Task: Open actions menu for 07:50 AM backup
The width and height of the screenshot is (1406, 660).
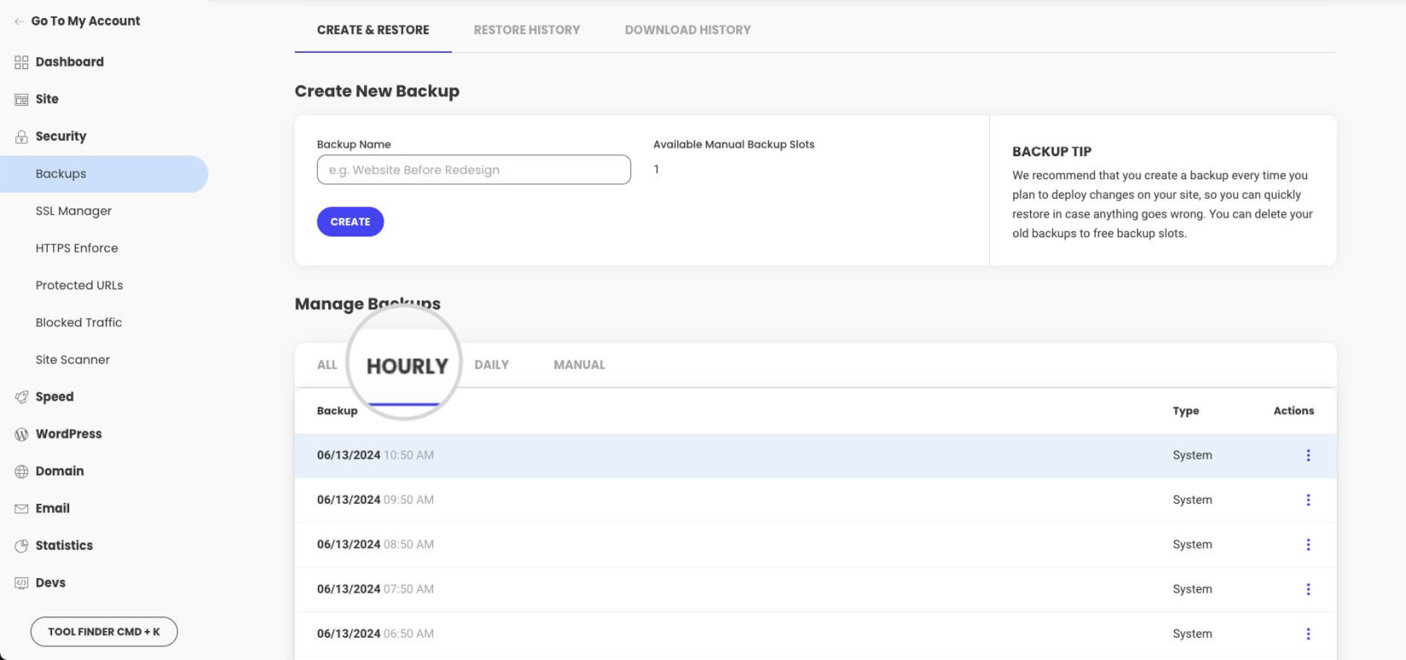Action: coord(1308,589)
